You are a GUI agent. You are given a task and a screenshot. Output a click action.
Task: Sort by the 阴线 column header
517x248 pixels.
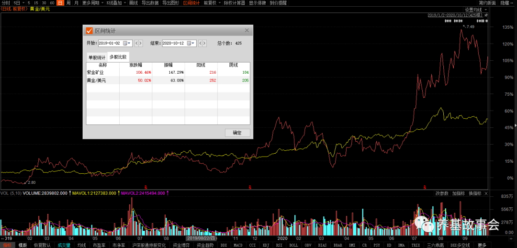pos(234,65)
